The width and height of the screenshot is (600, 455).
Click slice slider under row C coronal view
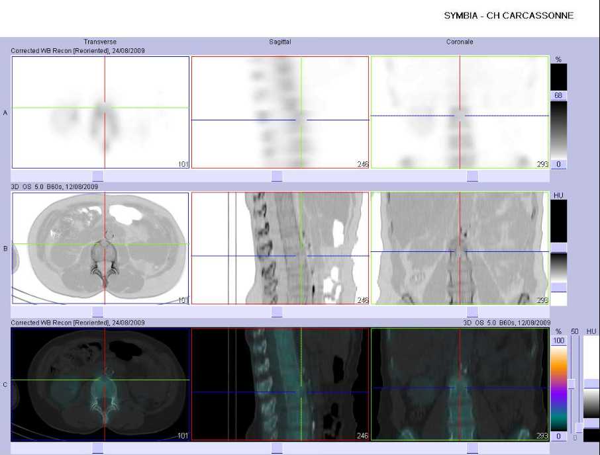click(473, 448)
